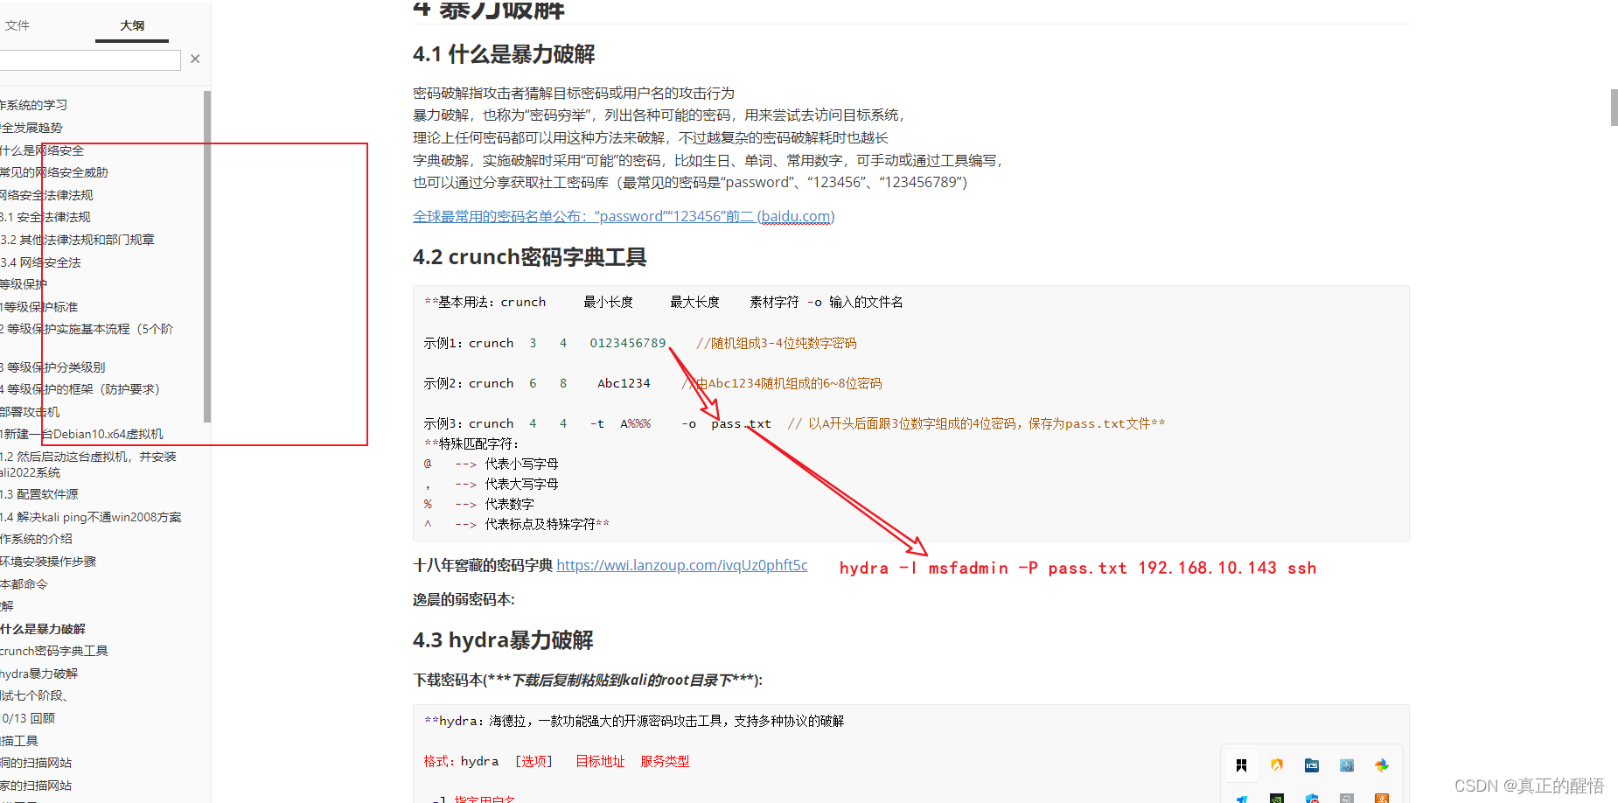Click heading 4.1 什么是暴力破解

504,54
